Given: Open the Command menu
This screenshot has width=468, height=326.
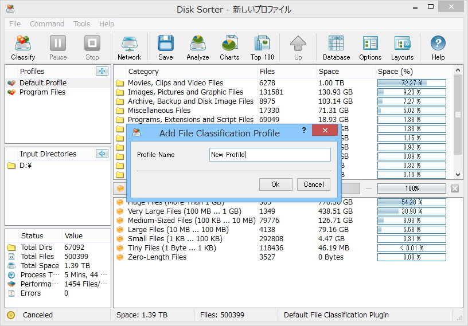Looking at the screenshot, I should coord(47,24).
